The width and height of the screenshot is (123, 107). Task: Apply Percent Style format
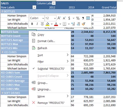click(78, 18)
